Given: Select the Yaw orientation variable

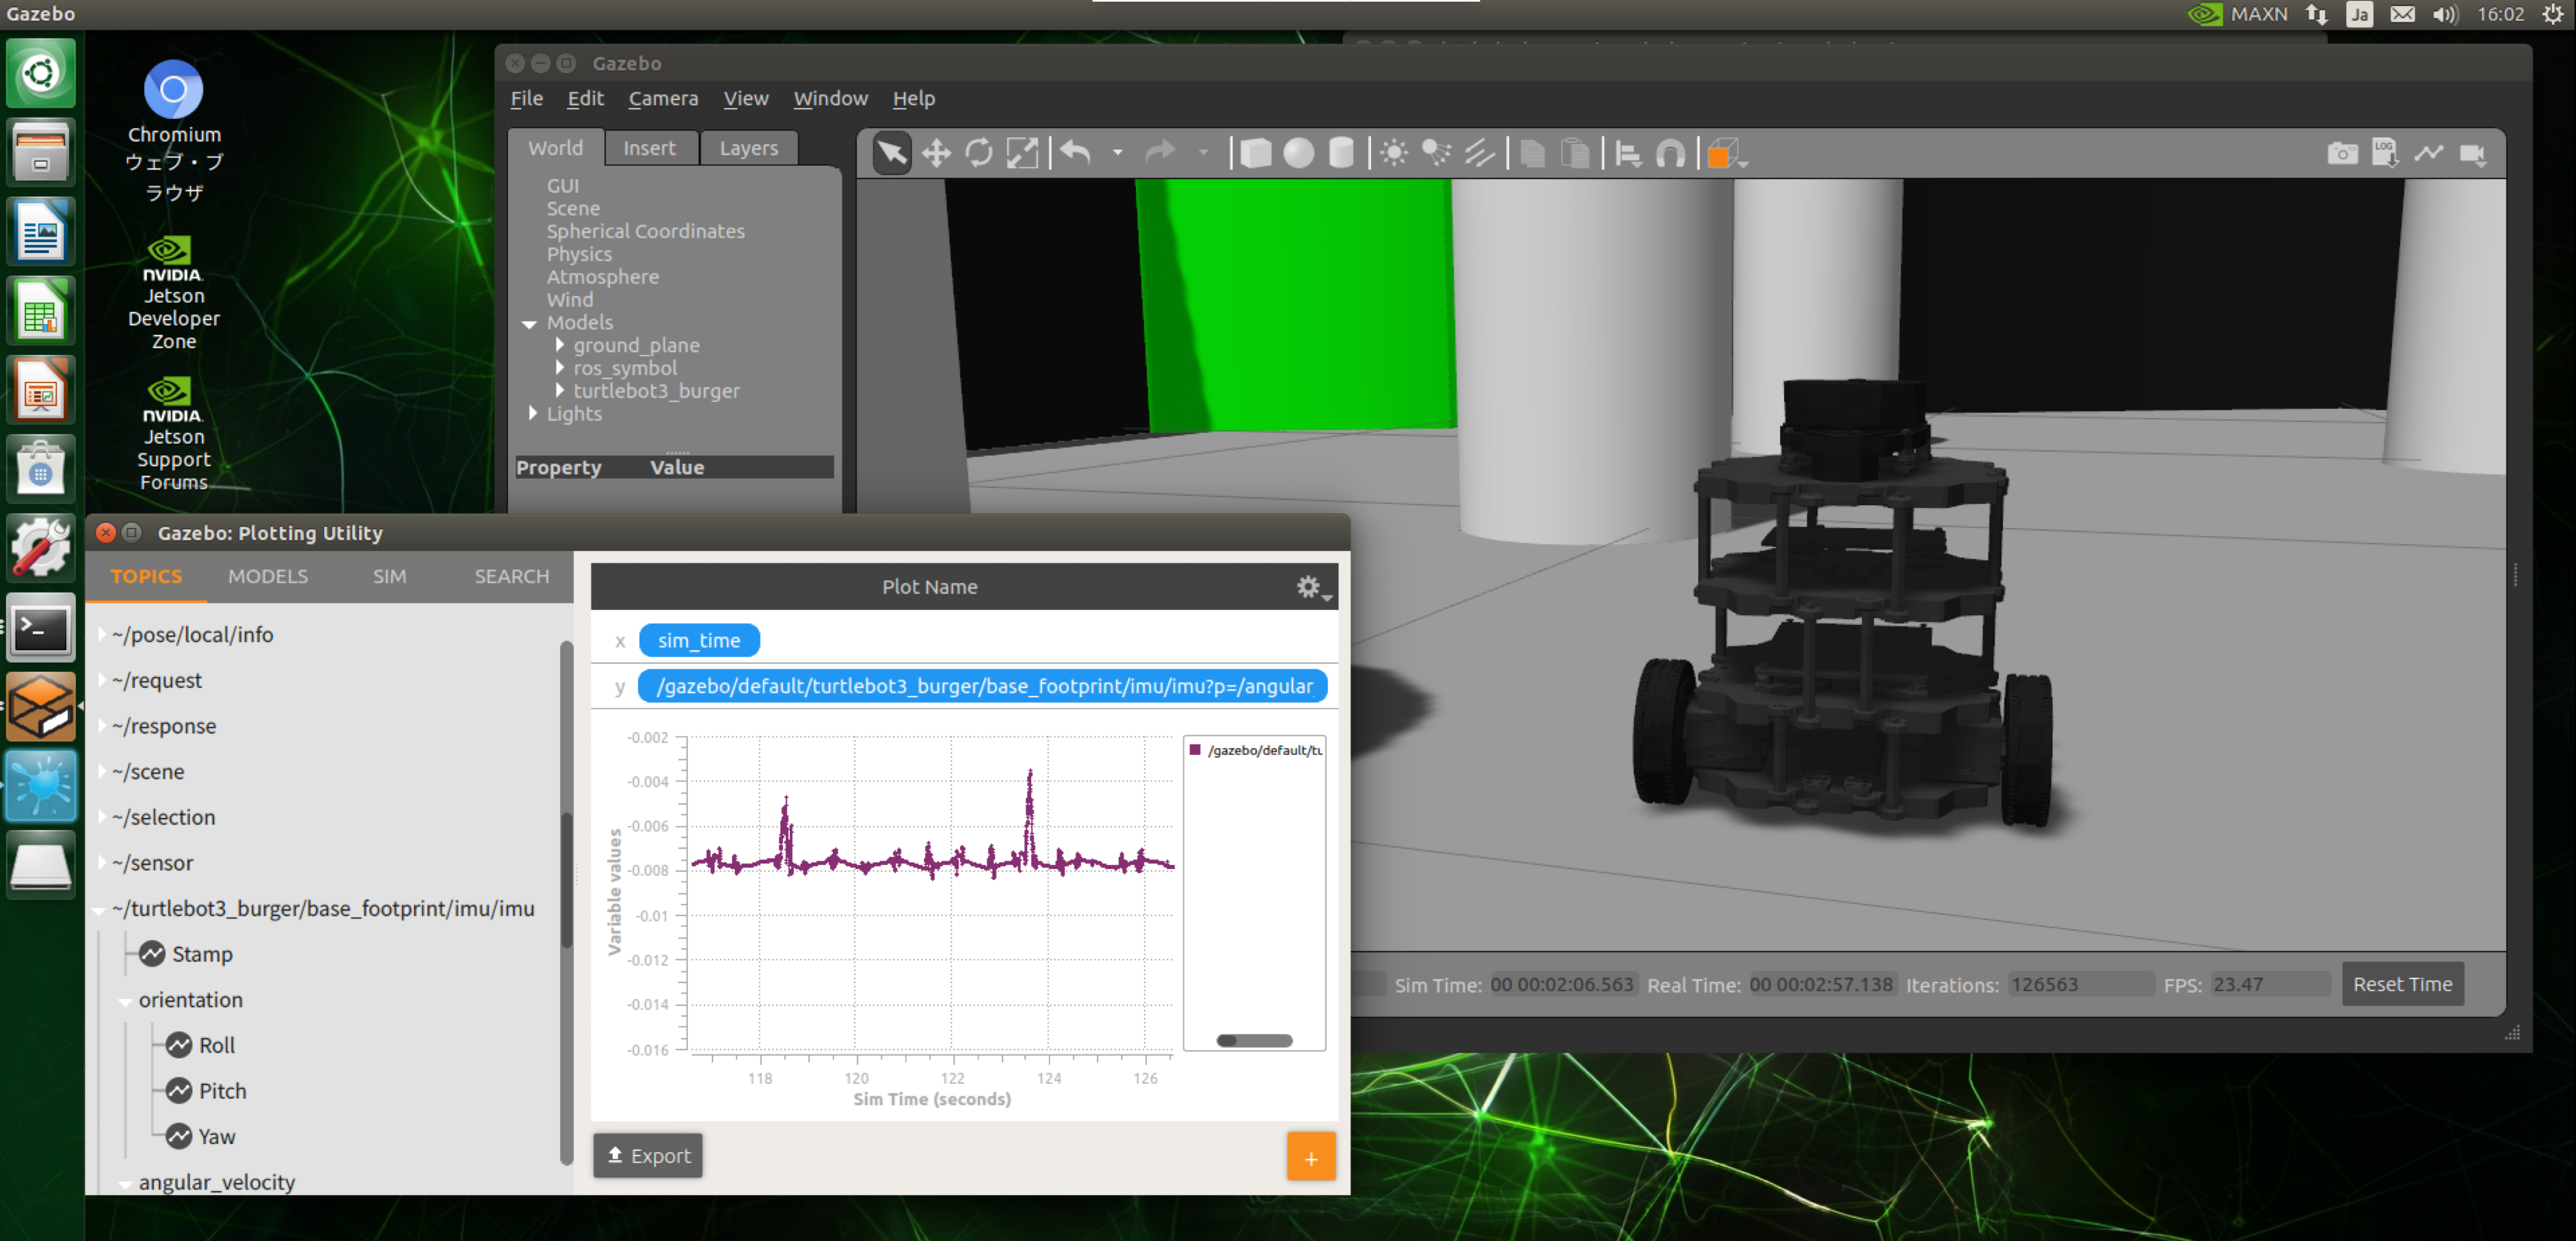Looking at the screenshot, I should [215, 1136].
